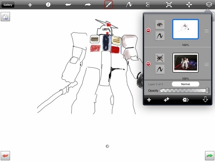Delete the drawing layer with red minus

pyautogui.click(x=148, y=31)
